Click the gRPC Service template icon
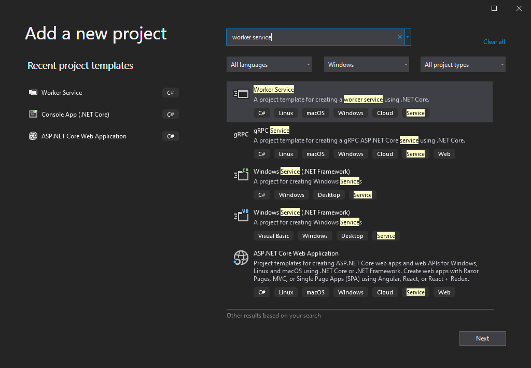Image resolution: width=531 pixels, height=368 pixels. pyautogui.click(x=241, y=135)
